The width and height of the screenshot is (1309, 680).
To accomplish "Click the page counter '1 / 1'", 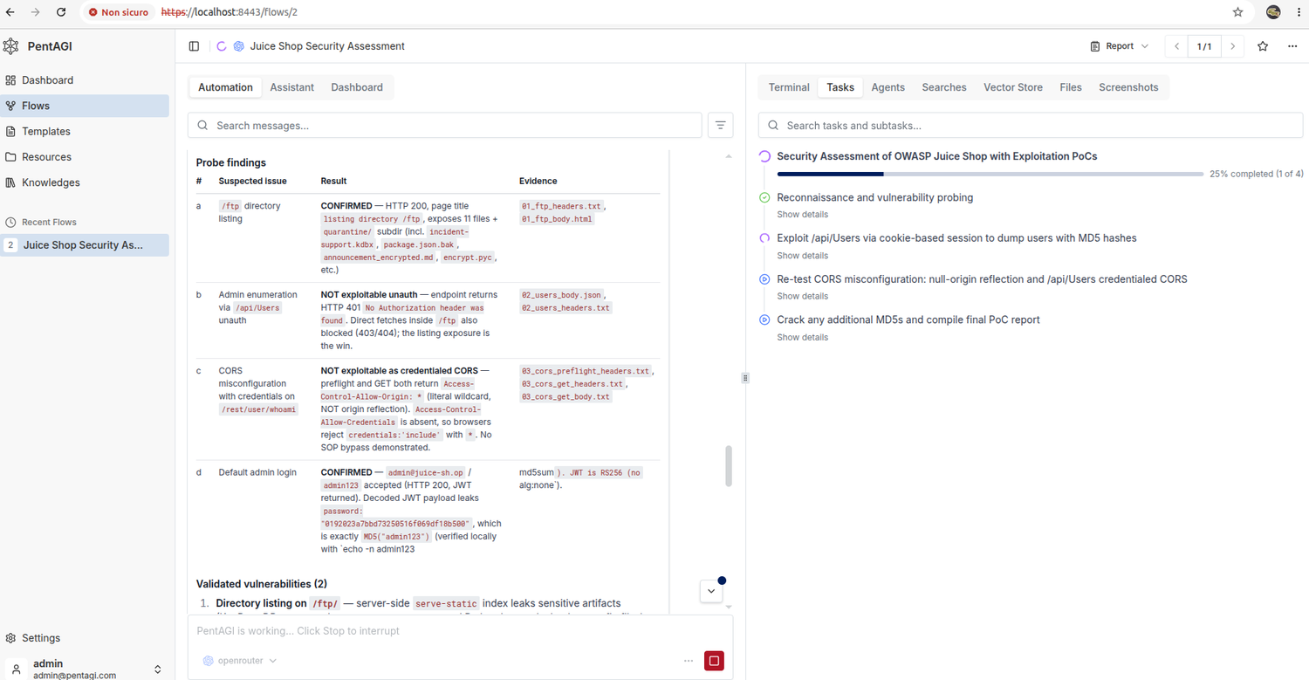I will point(1204,46).
